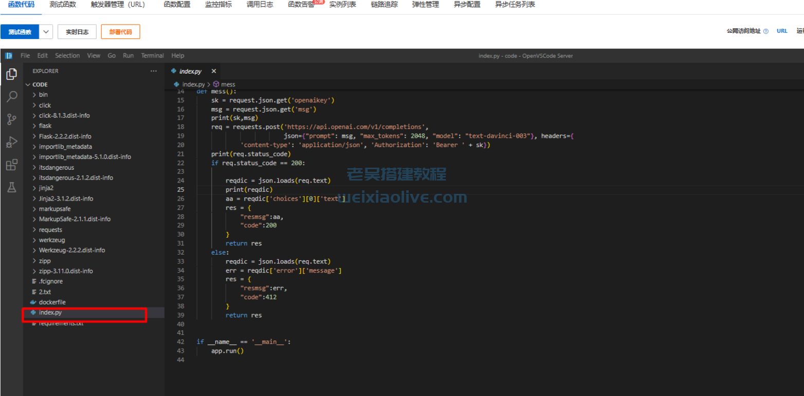Open Source Control view icon

(x=11, y=119)
